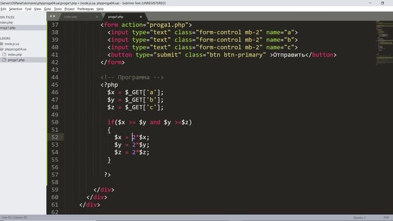Click the 'Программа' comment text
Screen dimensions: 393x221
coord(134,77)
